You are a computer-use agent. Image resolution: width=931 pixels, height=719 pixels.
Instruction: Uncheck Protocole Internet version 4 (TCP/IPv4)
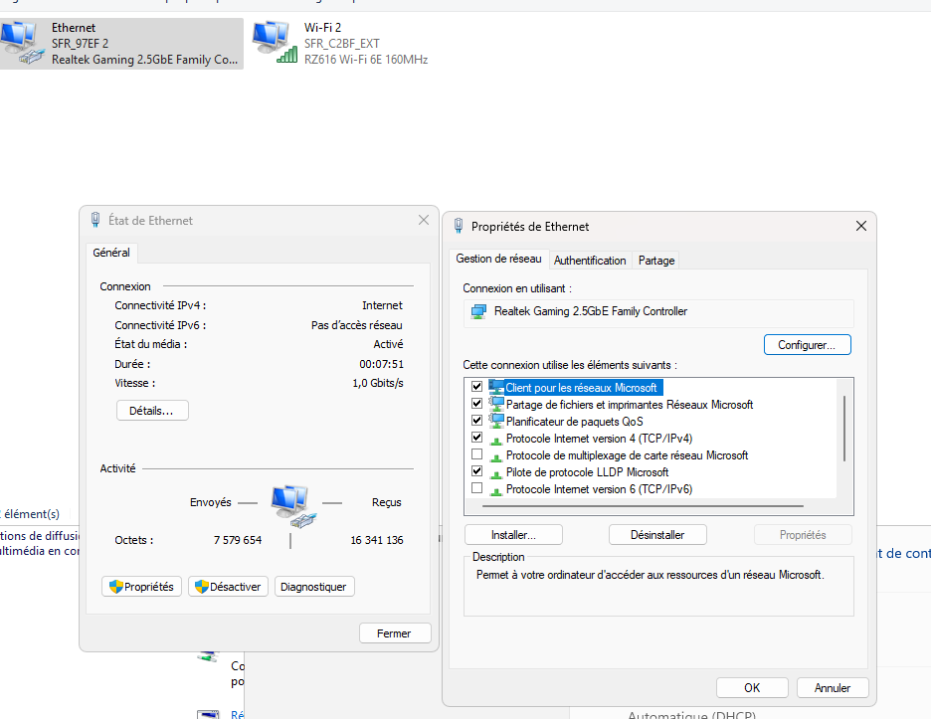click(x=476, y=438)
